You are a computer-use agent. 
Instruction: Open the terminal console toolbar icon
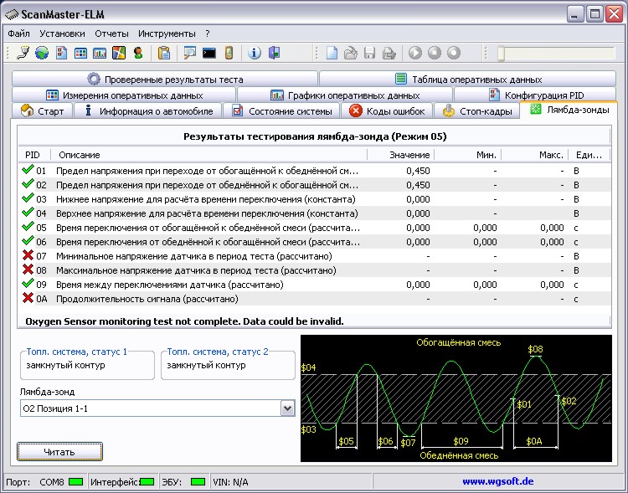tap(209, 53)
